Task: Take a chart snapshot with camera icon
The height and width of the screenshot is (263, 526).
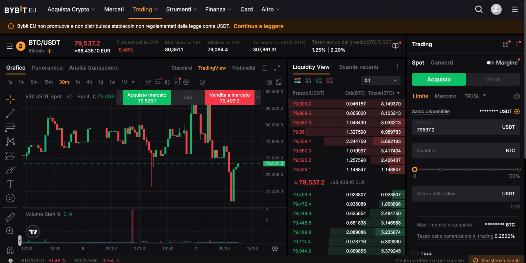Action: tap(269, 82)
